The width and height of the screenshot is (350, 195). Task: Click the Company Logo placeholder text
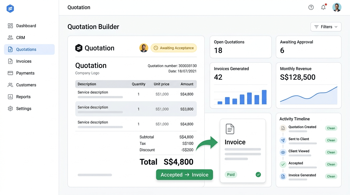tap(87, 73)
